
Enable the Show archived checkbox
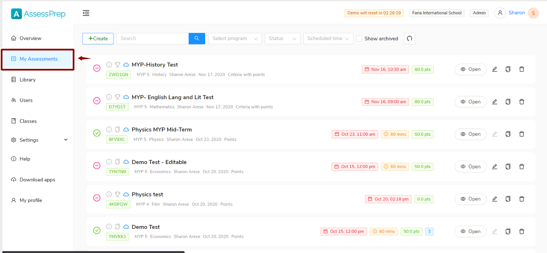pyautogui.click(x=359, y=39)
